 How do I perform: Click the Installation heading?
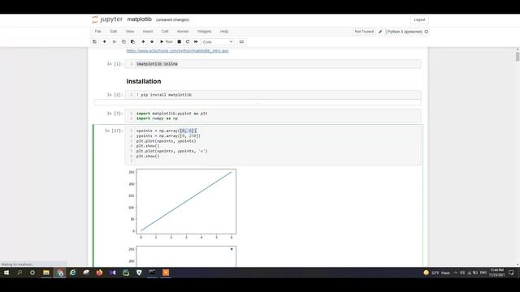pos(144,81)
